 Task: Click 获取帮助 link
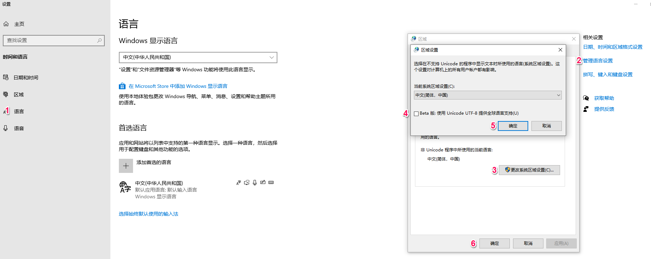point(604,98)
